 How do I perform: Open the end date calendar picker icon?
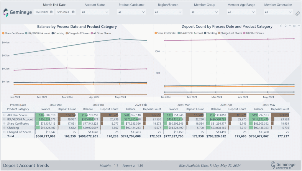click(73, 12)
